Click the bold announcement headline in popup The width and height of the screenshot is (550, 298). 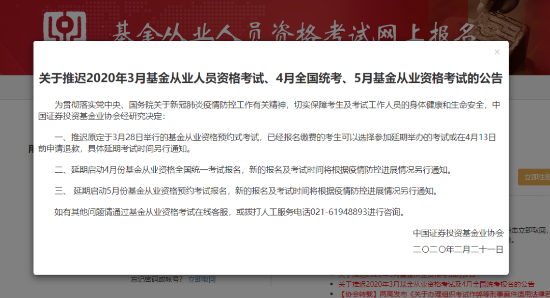pos(271,78)
